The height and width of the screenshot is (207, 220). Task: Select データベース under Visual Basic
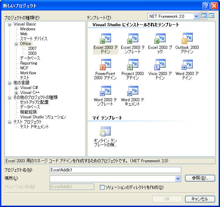point(30,58)
